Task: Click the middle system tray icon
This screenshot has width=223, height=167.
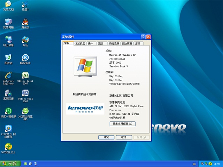Action: point(206,164)
